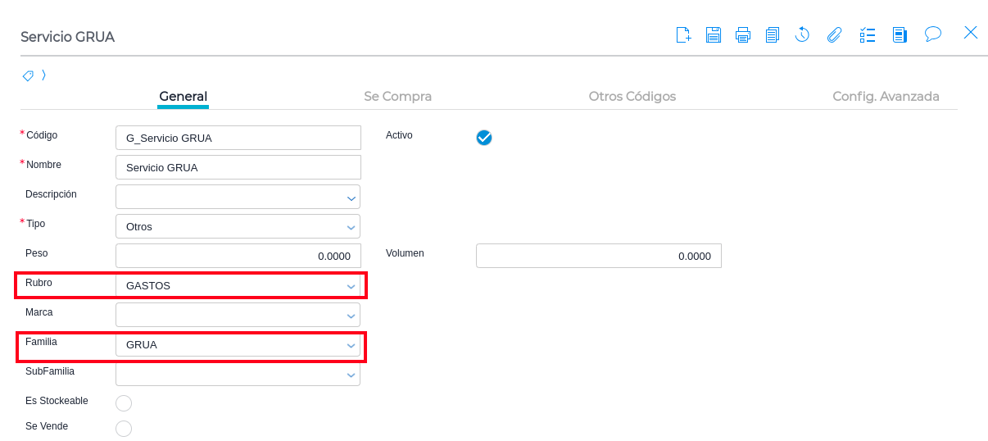The image size is (988, 441).
Task: Open the Rubro dropdown showing GASTOS
Action: [x=351, y=286]
